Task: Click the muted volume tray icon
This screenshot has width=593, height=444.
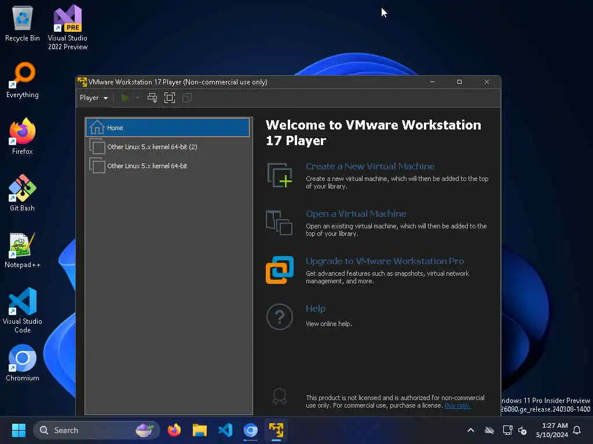Action: (x=523, y=430)
